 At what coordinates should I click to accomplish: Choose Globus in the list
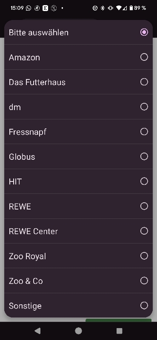[x=78, y=156]
